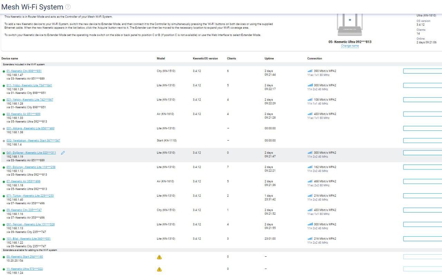
Task: Click IP address 10.20.20.154
Action: [15, 261]
